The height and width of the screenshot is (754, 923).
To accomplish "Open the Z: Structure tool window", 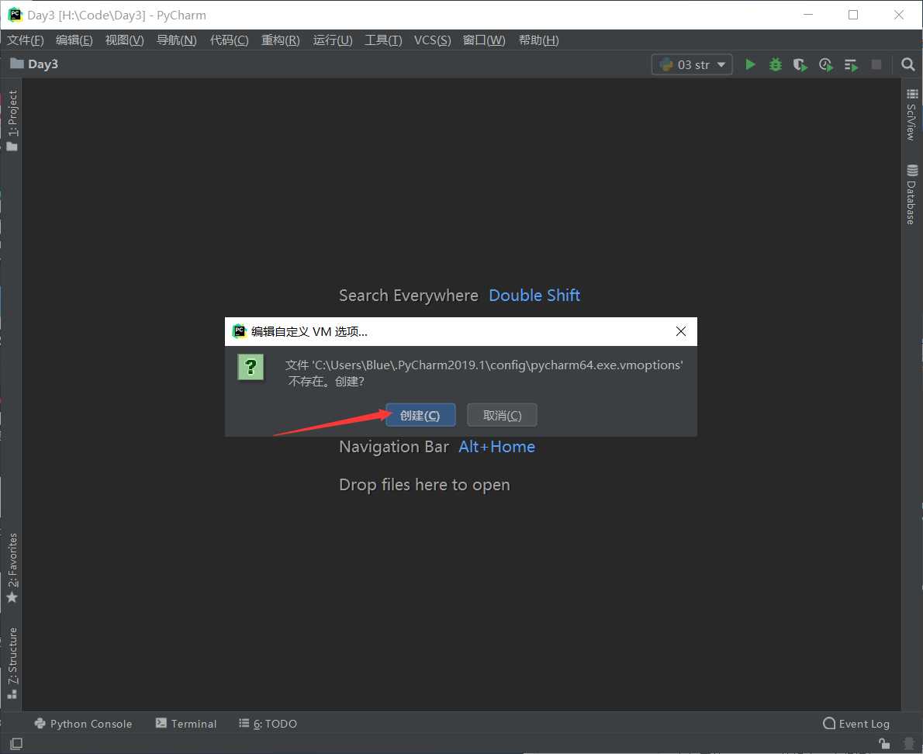I will click(12, 662).
